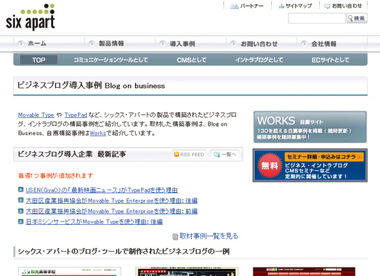Click the red 無料 starburst badge
Screen dimensions: 380x276
coord(270,165)
